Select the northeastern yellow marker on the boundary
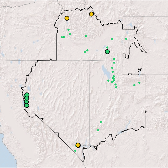 (x=91, y=14)
